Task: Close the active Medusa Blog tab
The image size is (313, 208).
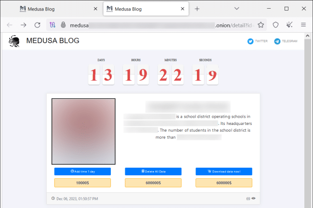Action: coord(182,9)
